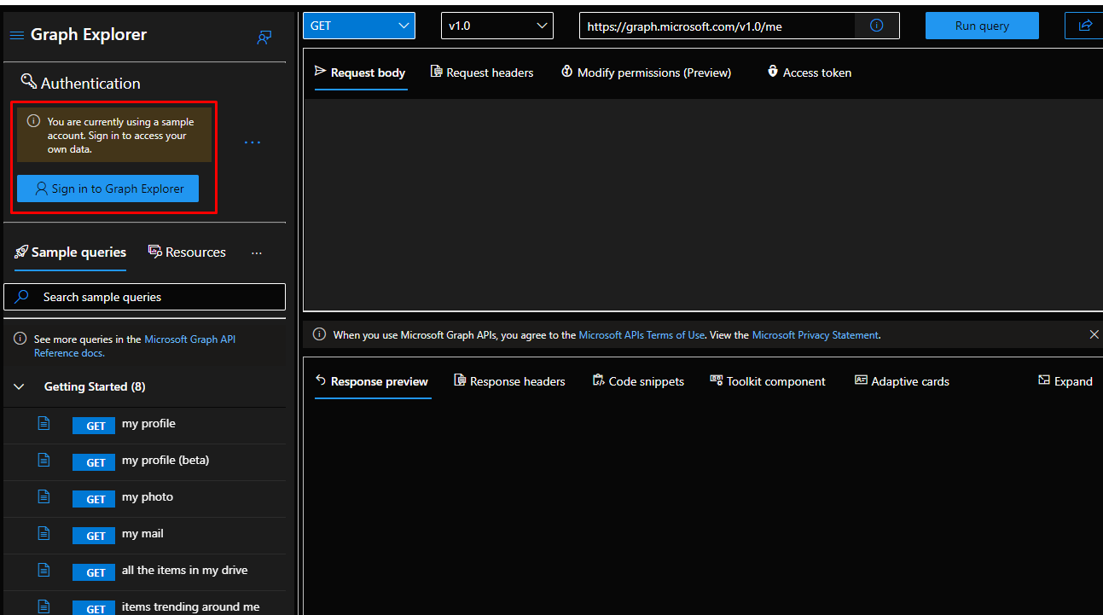This screenshot has width=1103, height=615.
Task: Click the feedback icon in sidebar header
Action: point(264,38)
